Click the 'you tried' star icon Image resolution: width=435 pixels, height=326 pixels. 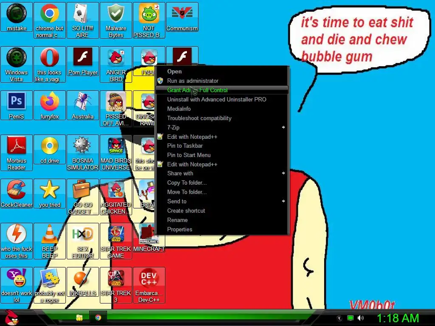click(x=49, y=194)
